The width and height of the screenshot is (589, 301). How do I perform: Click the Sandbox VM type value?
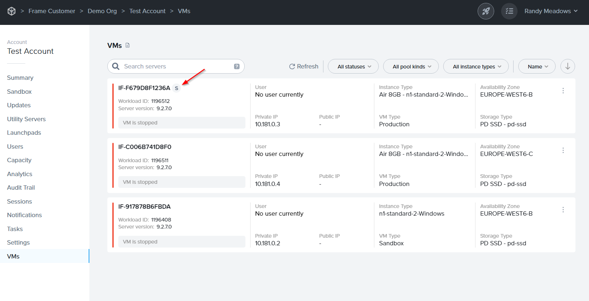391,243
